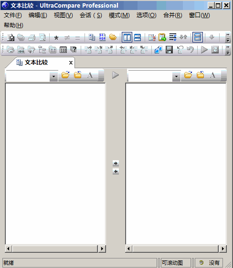Click the right pane open file folder icon
Screen dimensions: 233x268
(x=188, y=75)
